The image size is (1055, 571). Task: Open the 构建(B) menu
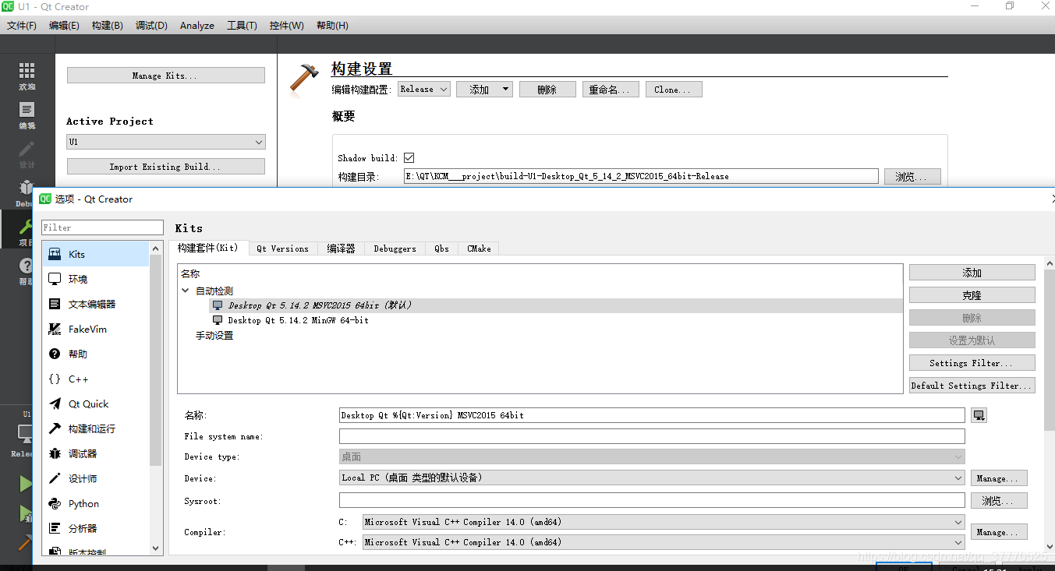pyautogui.click(x=107, y=26)
